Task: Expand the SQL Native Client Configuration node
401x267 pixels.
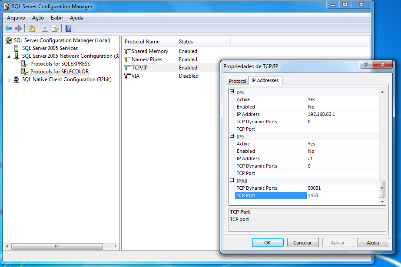Action: coord(9,80)
